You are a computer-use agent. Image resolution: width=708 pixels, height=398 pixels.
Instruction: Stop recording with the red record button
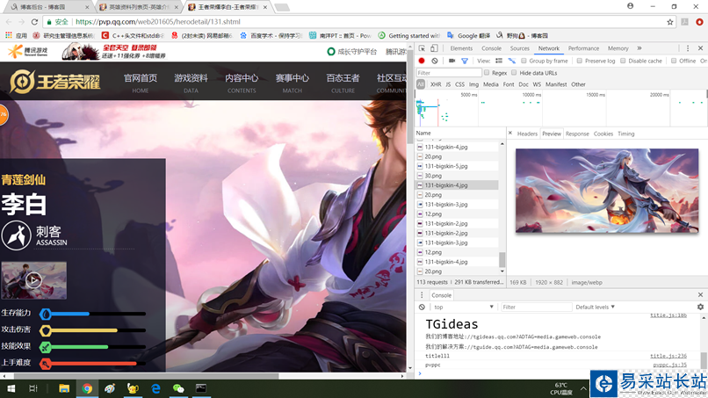pos(422,61)
